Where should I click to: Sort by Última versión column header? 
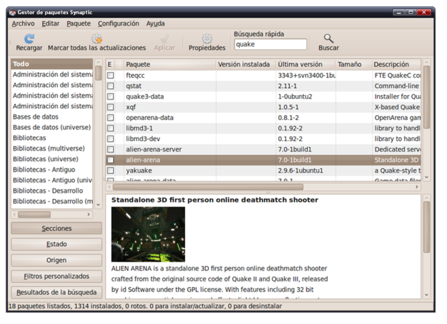tap(305, 64)
